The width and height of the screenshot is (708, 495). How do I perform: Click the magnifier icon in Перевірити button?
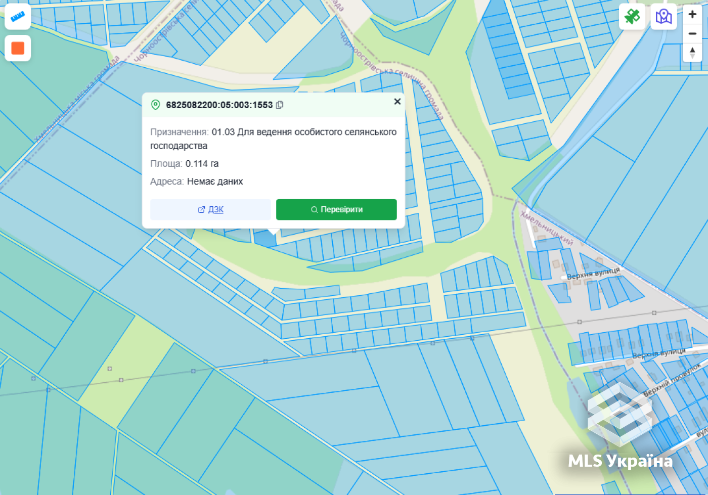coord(314,209)
